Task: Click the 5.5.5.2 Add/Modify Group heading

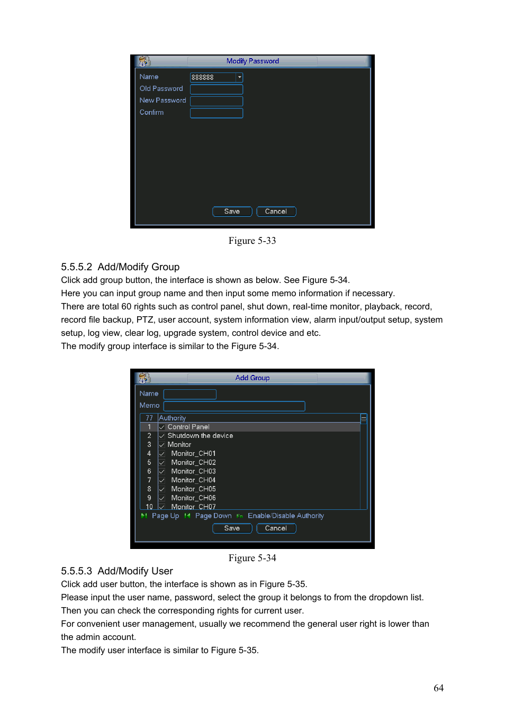Action: [x=120, y=267]
